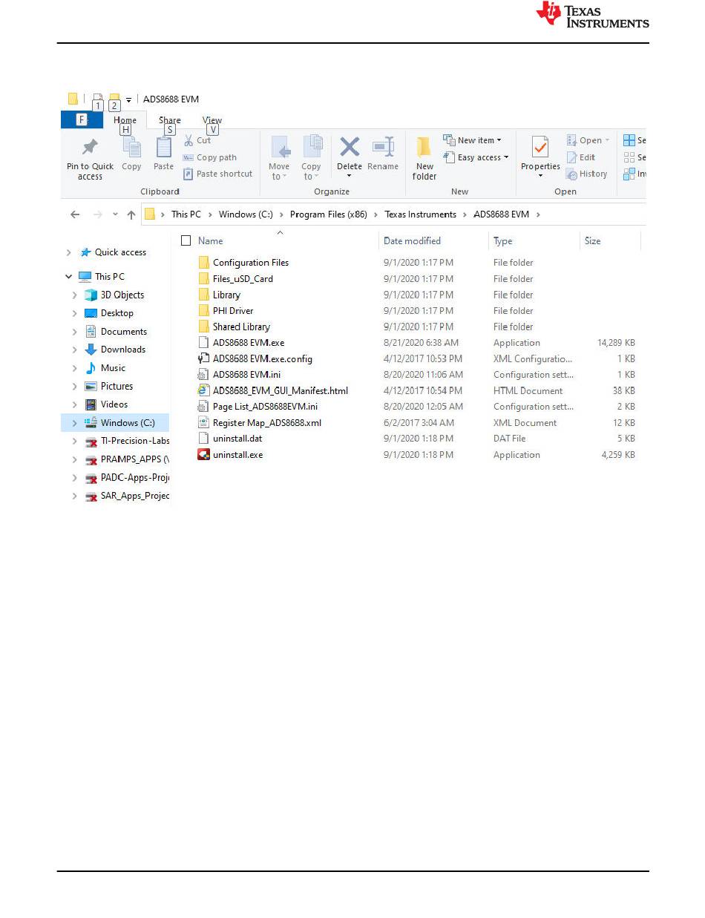The height and width of the screenshot is (918, 705).
Task: Click Pin to Quick access icon
Action: tap(90, 147)
